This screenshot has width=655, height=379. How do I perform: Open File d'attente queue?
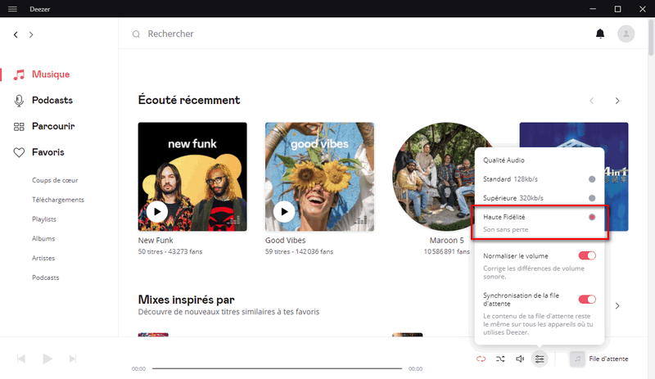point(608,359)
